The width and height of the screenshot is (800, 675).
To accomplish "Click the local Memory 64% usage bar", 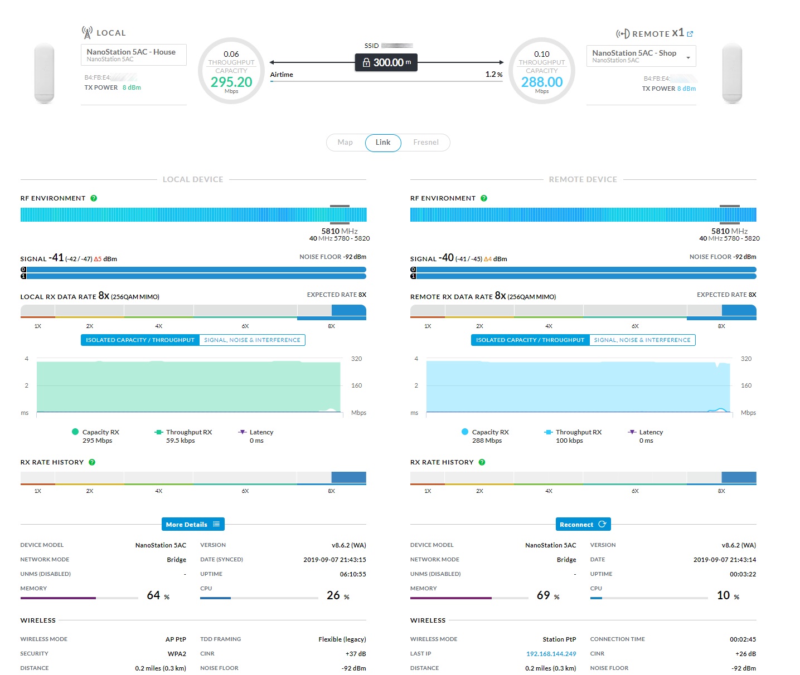I will pyautogui.click(x=79, y=598).
